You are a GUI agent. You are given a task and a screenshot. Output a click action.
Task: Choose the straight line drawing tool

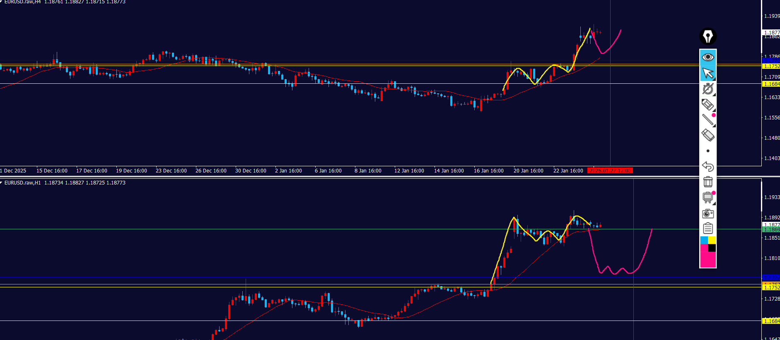tap(708, 120)
